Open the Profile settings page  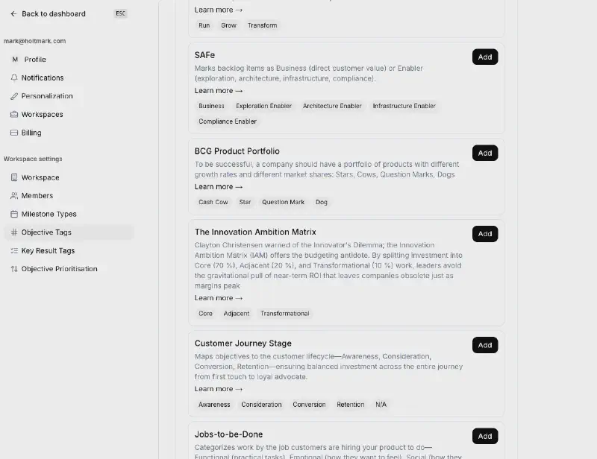pos(34,60)
